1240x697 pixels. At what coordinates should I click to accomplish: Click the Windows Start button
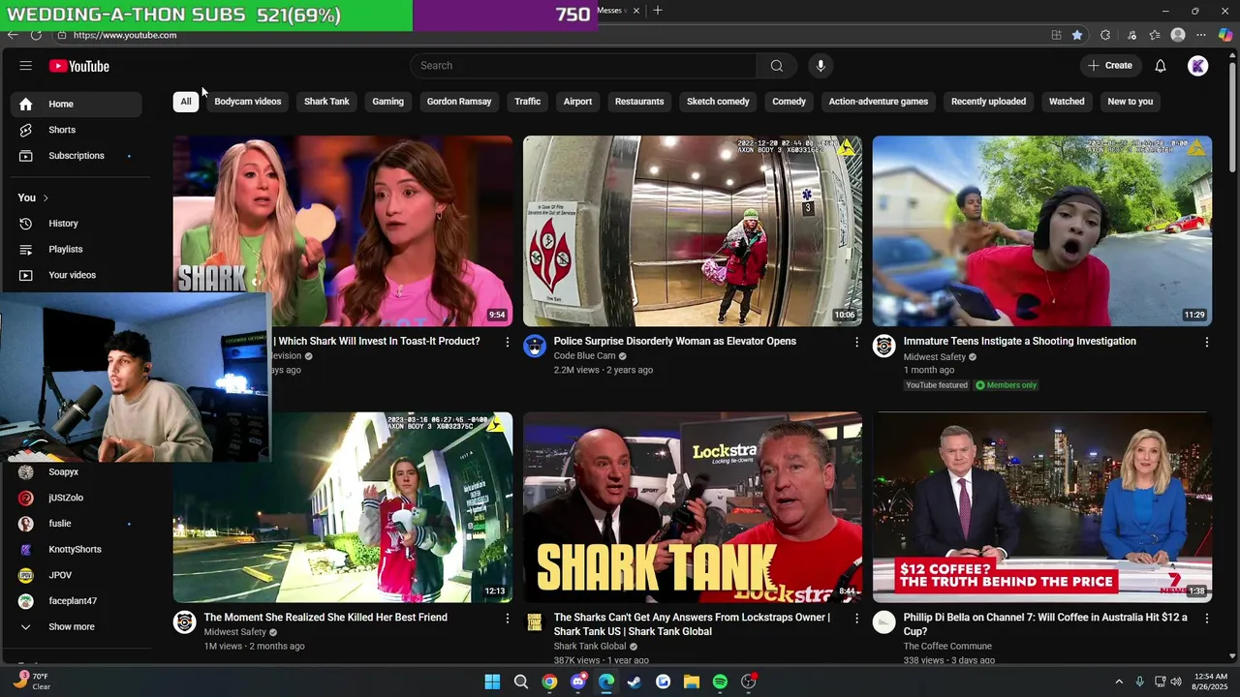point(492,682)
